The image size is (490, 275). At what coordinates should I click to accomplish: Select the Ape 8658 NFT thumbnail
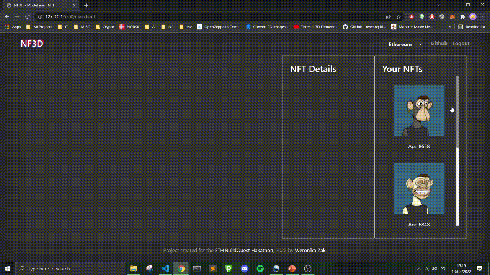[419, 110]
